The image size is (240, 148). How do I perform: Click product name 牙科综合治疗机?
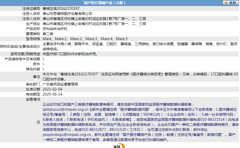(x=55, y=29)
